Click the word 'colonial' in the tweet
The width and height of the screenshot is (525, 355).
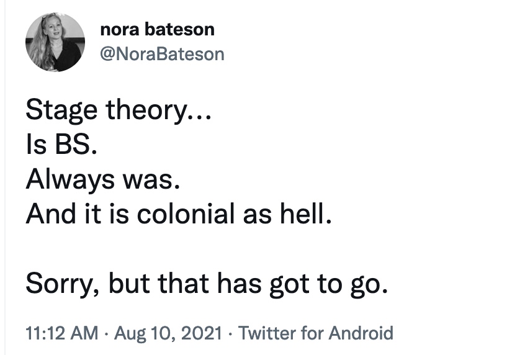pyautogui.click(x=186, y=214)
